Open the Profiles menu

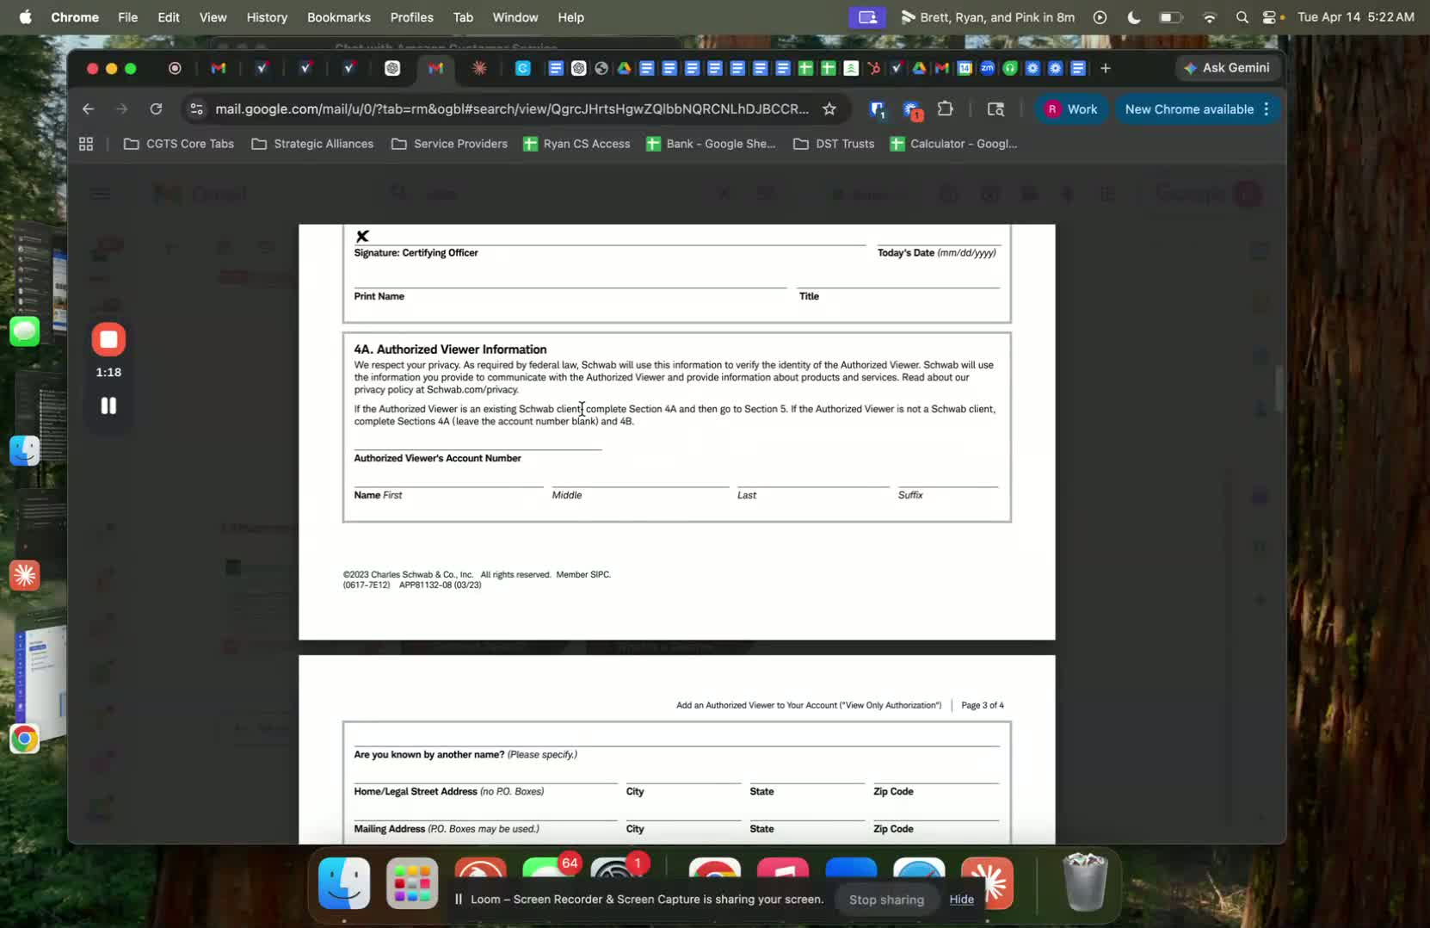[411, 17]
